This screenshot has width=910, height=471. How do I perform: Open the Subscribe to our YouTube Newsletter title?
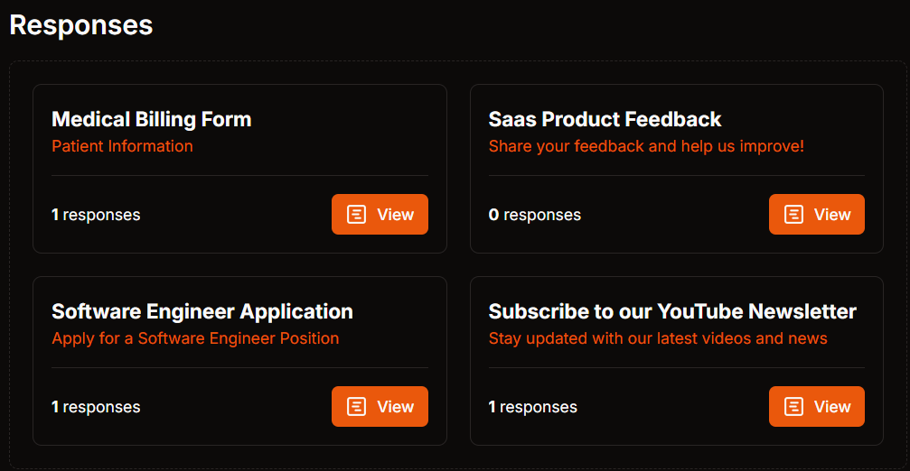click(672, 311)
